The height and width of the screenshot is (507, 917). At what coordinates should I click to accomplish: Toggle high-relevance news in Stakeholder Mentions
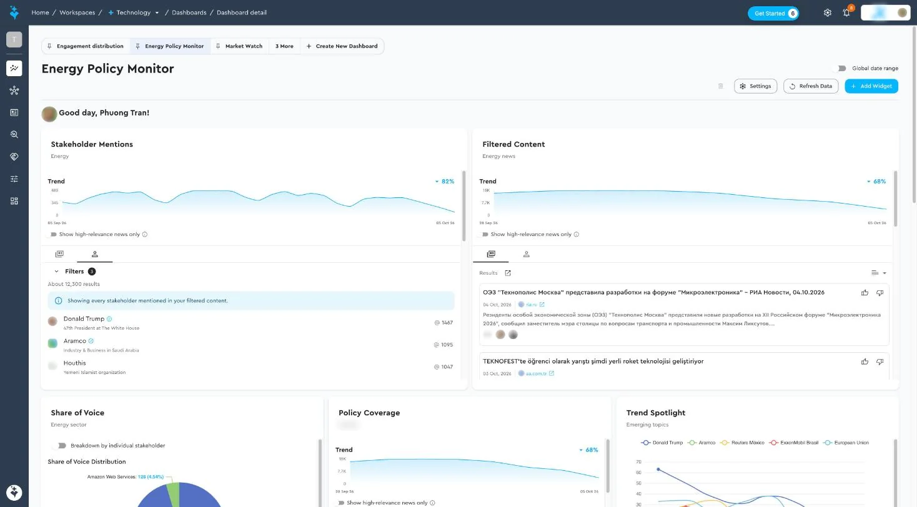[x=52, y=235]
